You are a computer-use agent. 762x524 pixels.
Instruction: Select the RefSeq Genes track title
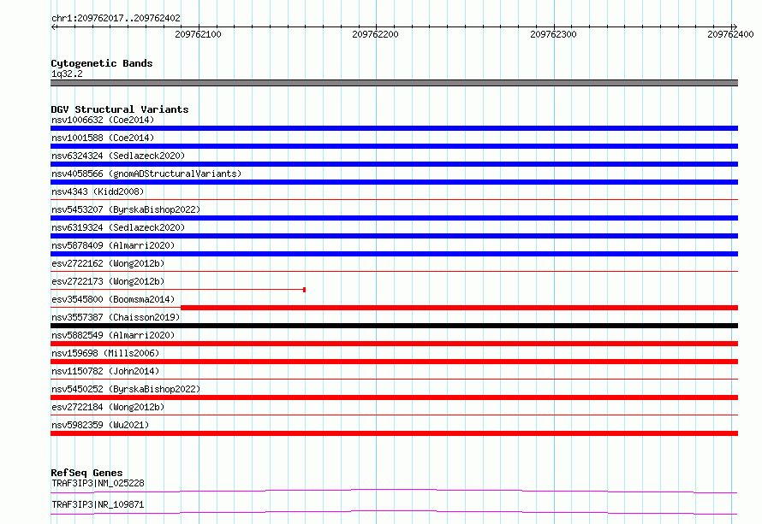coord(86,473)
